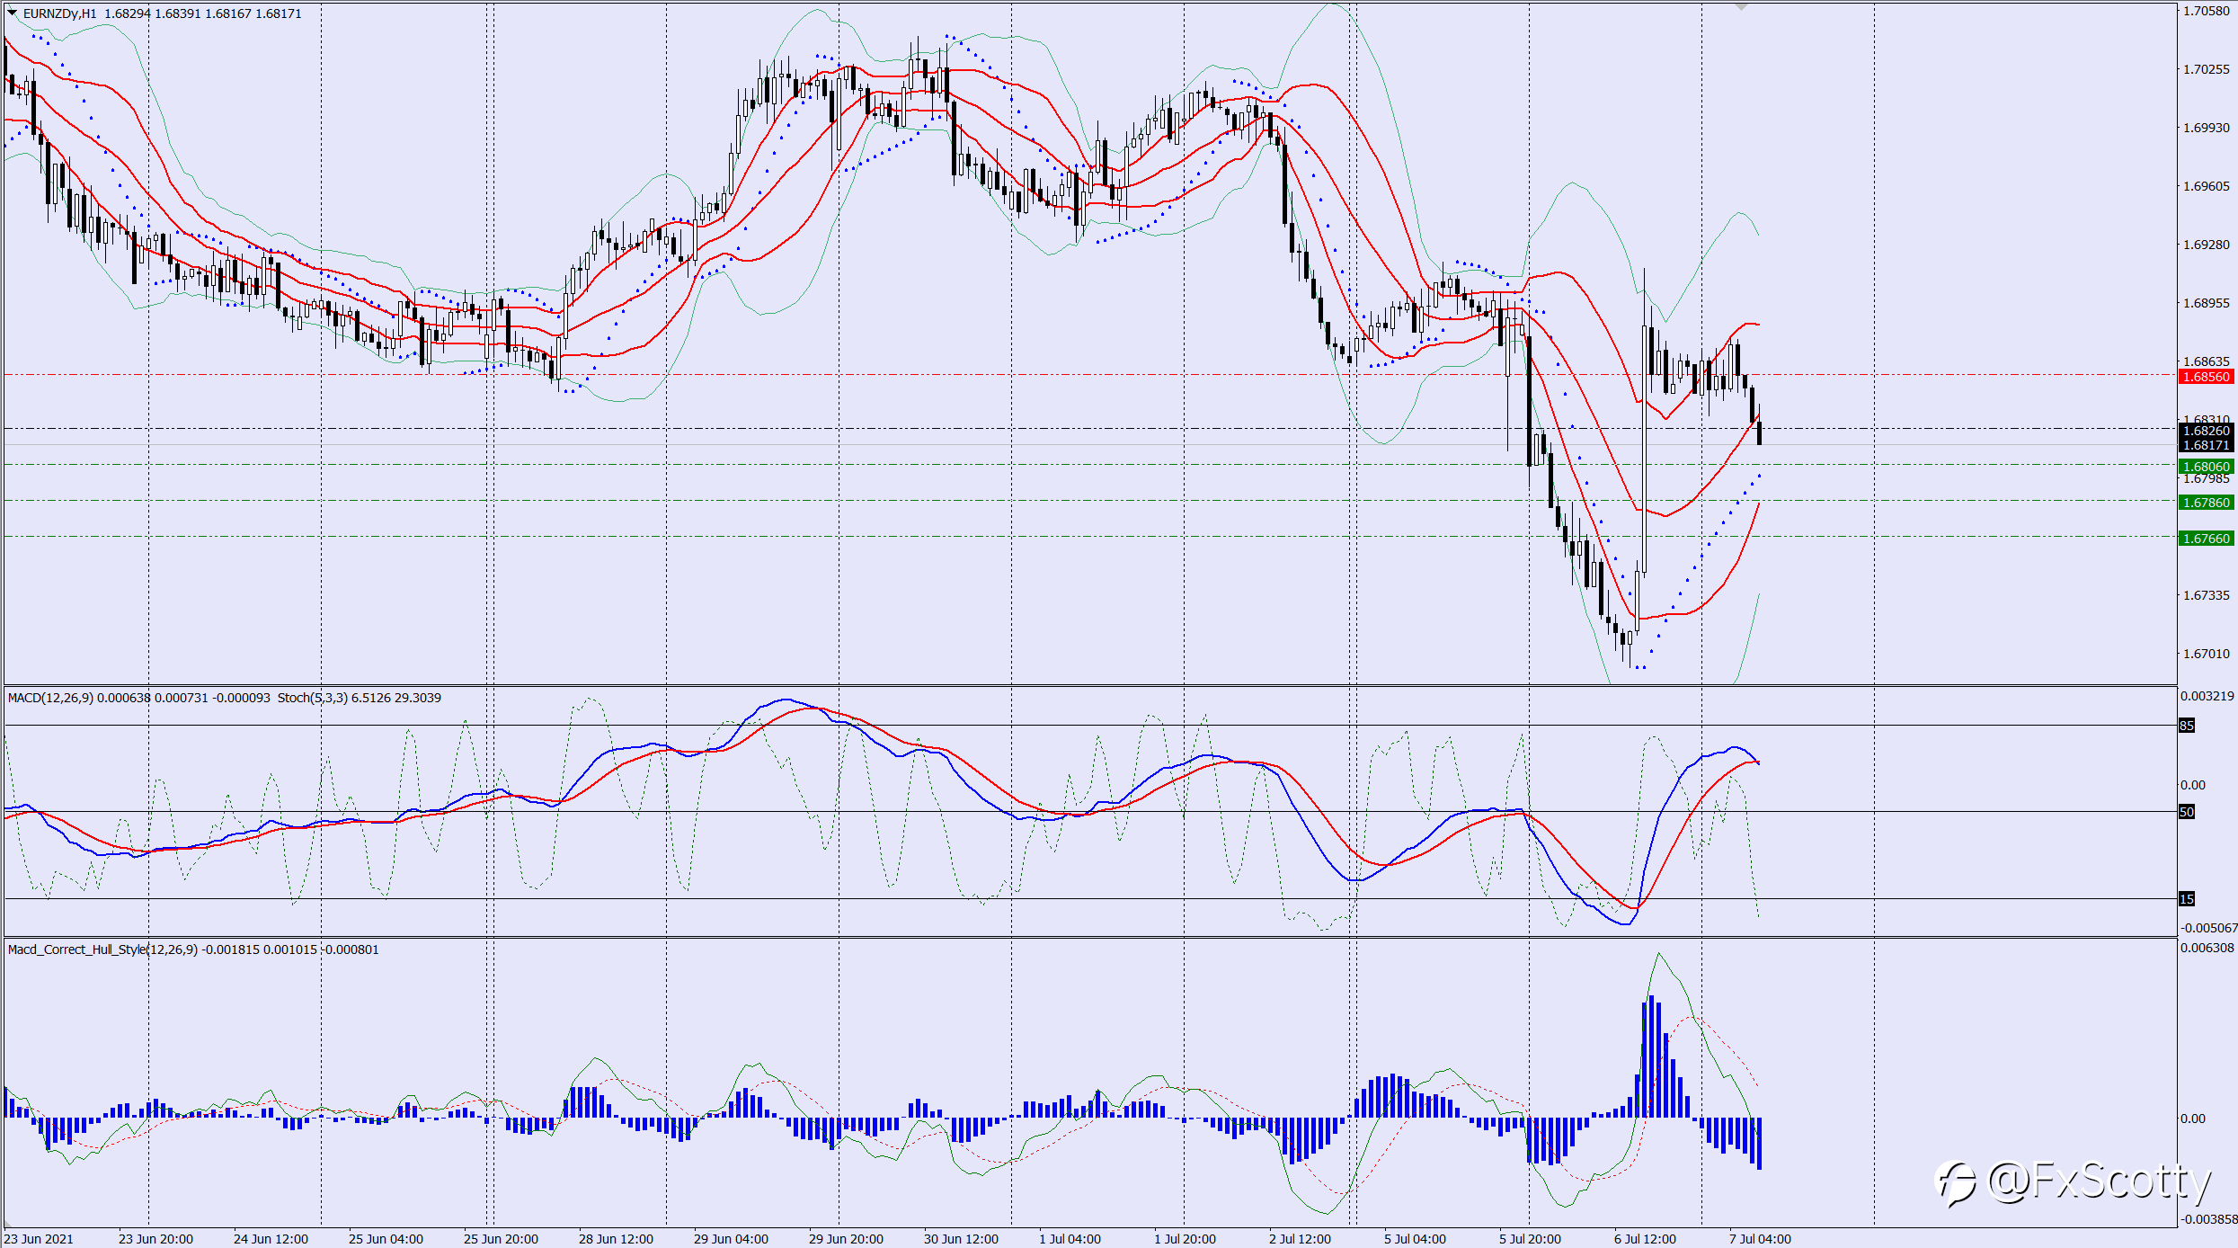Click the small triangle beside EURNZDy,H1
Image resolution: width=2238 pixels, height=1248 pixels.
pyautogui.click(x=13, y=13)
